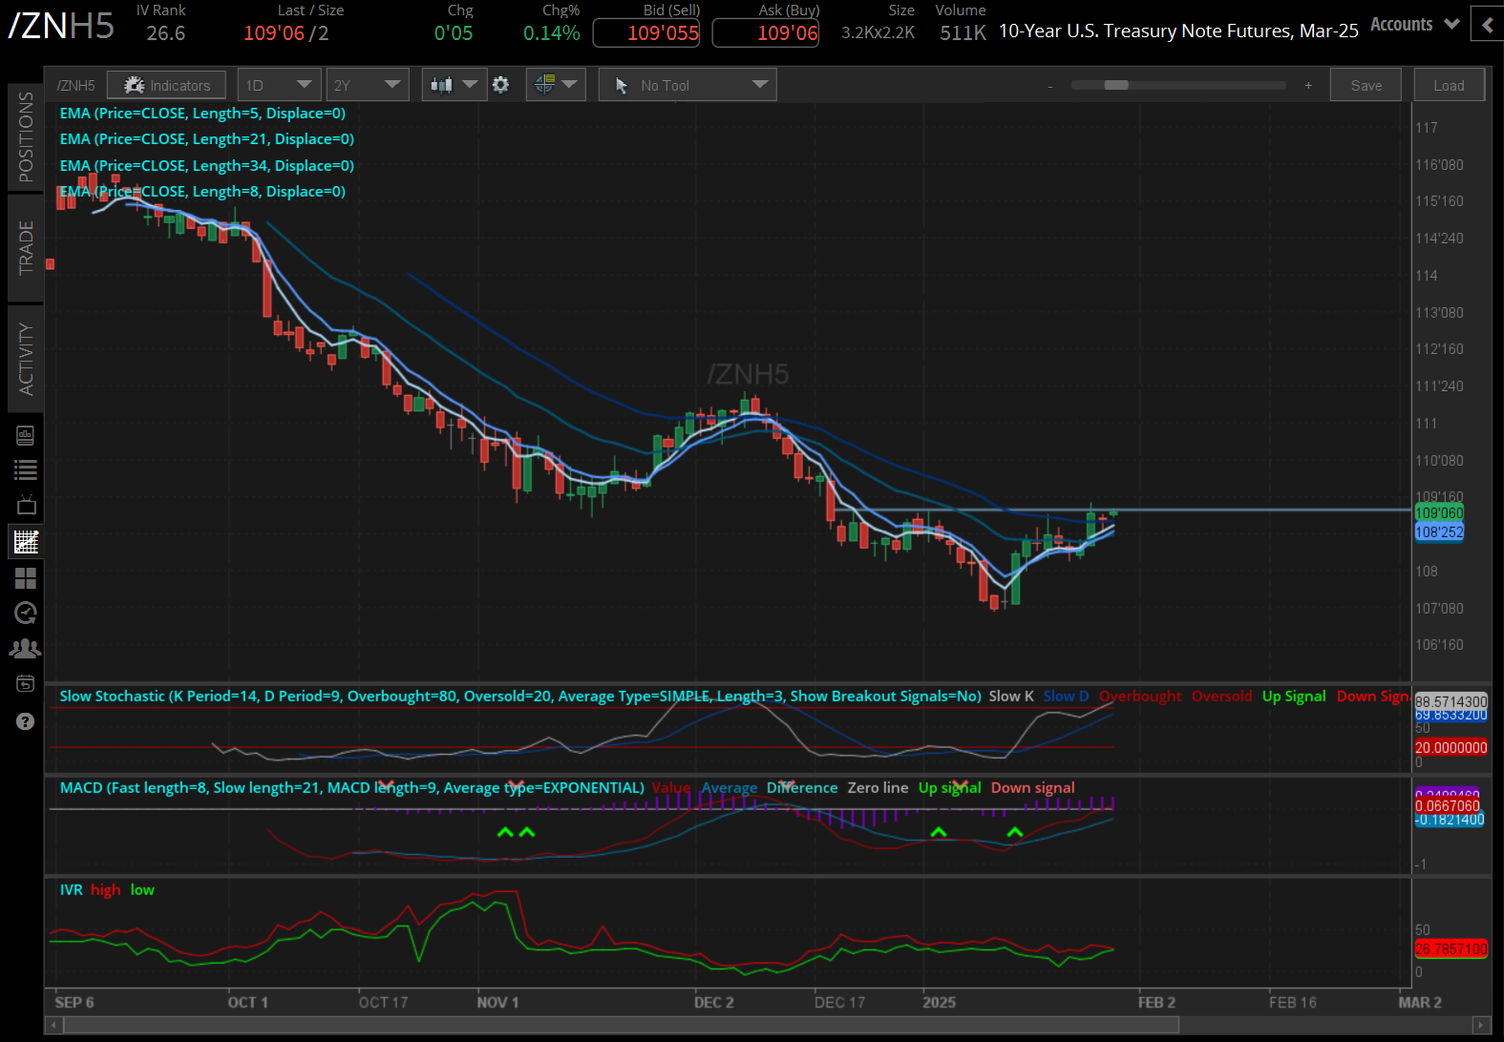Click the MACD study label

pos(351,787)
